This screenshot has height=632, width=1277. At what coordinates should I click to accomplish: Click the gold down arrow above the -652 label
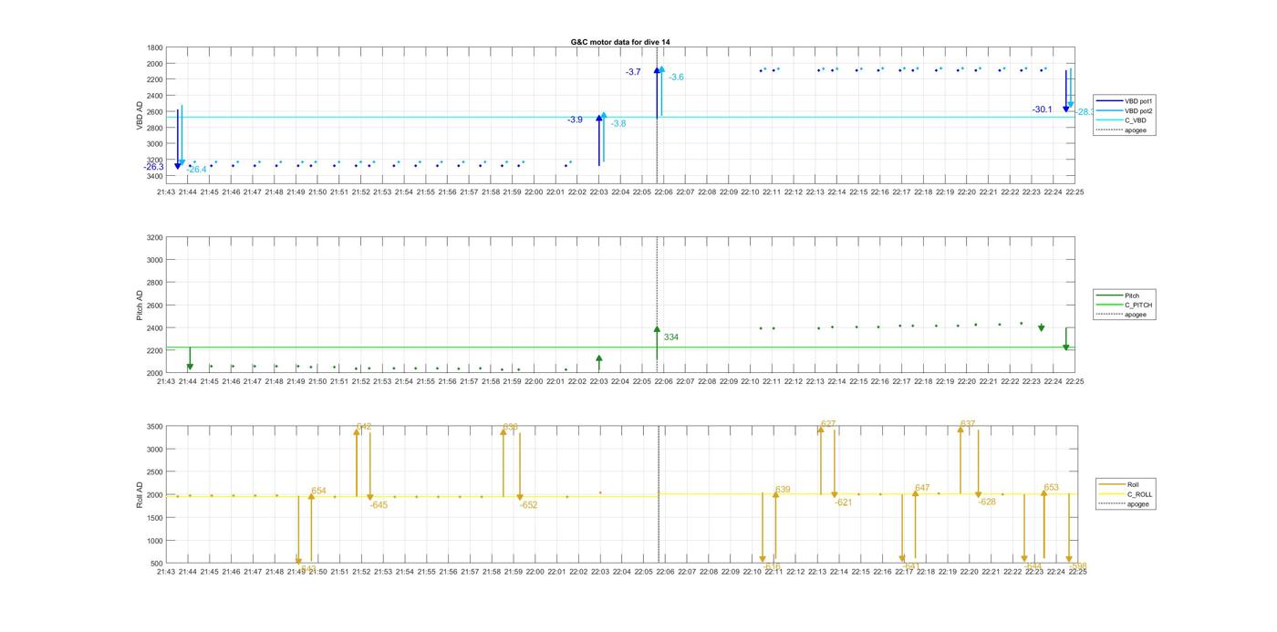pos(520,467)
